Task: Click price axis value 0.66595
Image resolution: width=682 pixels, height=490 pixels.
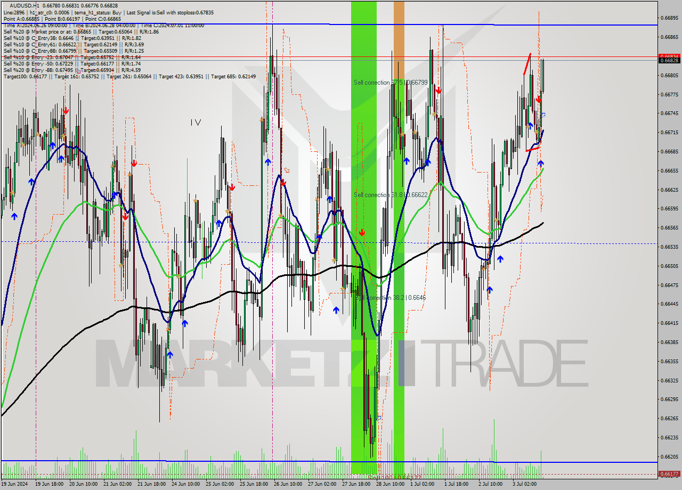Action: [x=669, y=209]
